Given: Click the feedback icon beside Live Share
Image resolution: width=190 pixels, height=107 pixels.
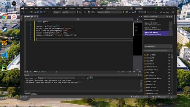Looking at the screenshot, I should tap(173, 12).
